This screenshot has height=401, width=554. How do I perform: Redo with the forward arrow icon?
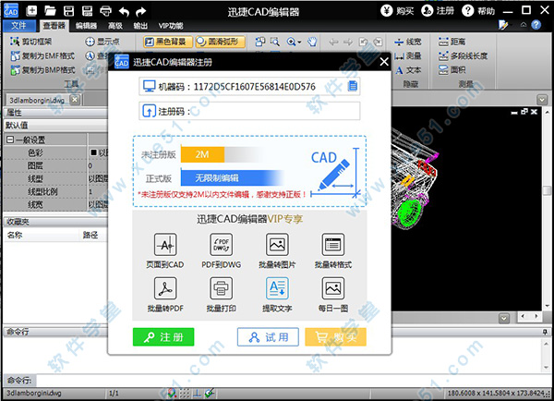(141, 12)
